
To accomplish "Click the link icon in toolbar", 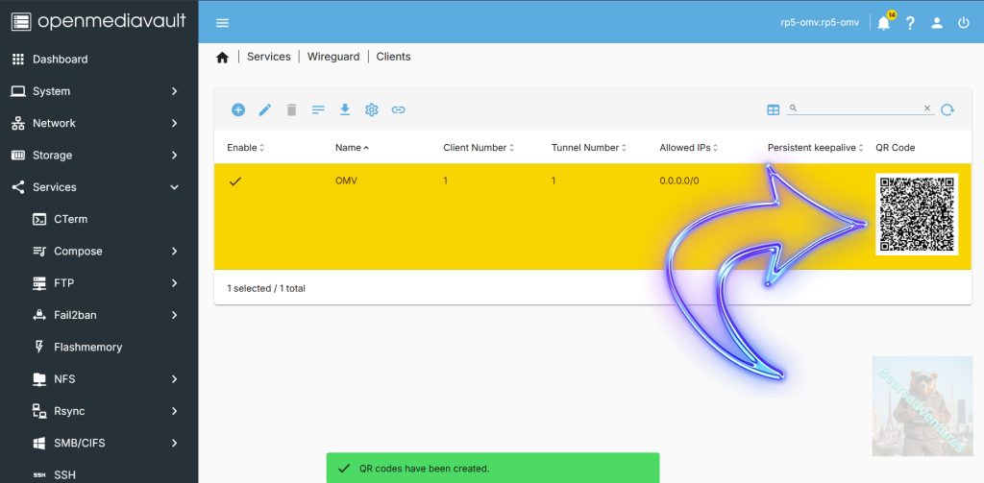I will point(398,110).
